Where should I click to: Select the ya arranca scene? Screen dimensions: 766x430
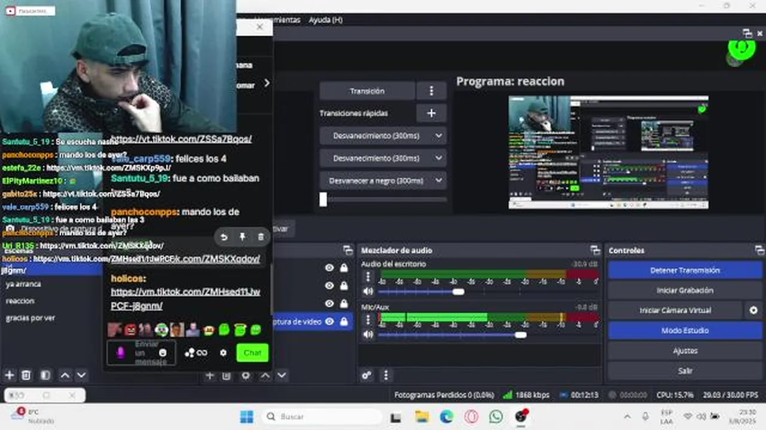(x=23, y=284)
